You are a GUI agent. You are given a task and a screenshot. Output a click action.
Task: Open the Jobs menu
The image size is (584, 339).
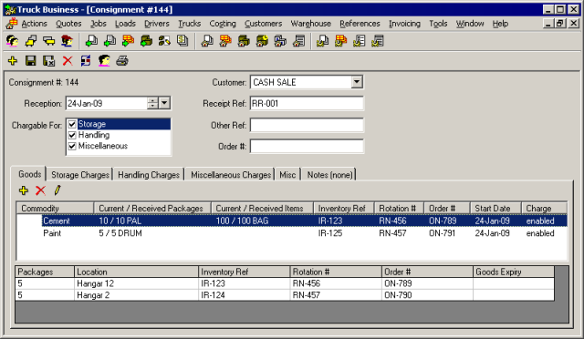click(99, 24)
